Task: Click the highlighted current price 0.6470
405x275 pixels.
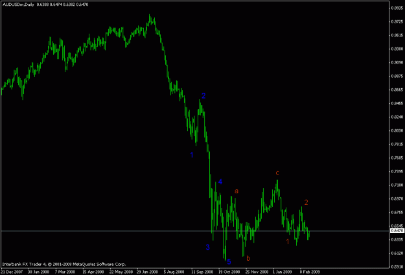Action: tap(397, 230)
